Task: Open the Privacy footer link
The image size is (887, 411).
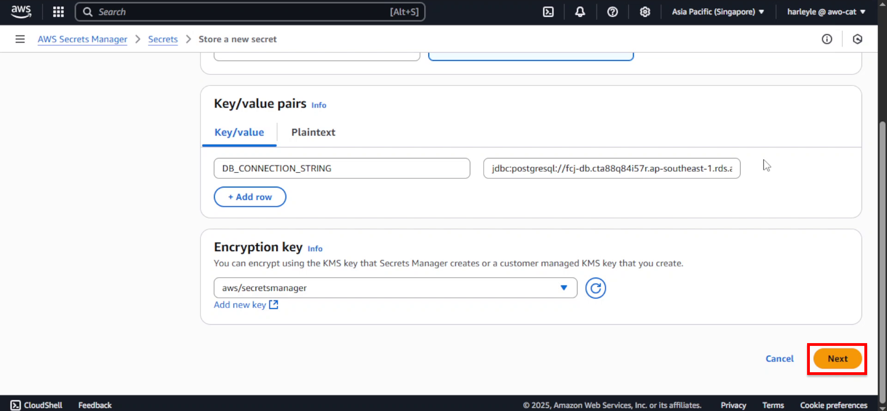Action: [x=733, y=405]
